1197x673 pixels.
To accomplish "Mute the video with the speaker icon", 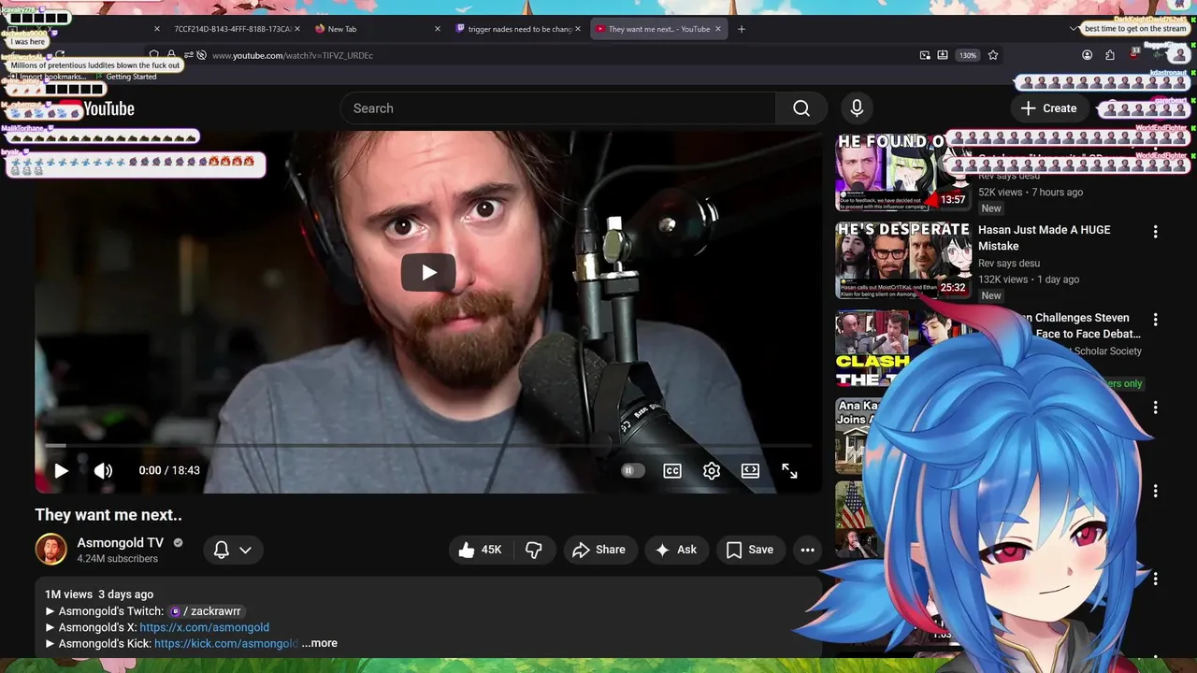I will tap(103, 471).
